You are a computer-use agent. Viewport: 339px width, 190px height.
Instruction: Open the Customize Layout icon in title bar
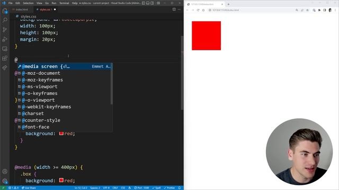click(158, 3)
